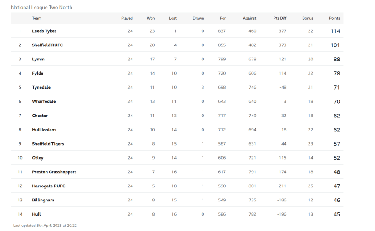Open the Preston Grasshoppers entry
The height and width of the screenshot is (231, 375).
click(54, 172)
